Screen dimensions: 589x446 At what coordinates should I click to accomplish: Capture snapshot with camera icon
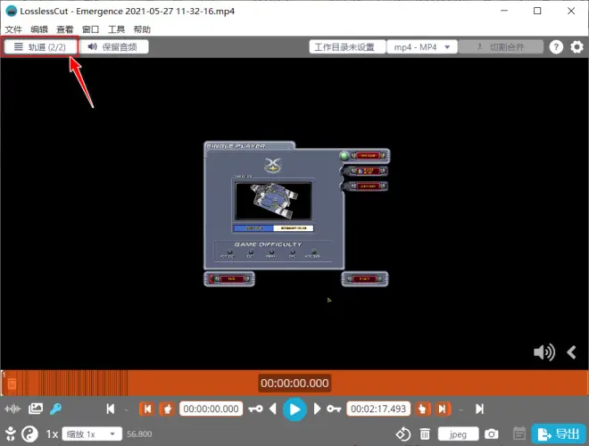[x=491, y=434]
